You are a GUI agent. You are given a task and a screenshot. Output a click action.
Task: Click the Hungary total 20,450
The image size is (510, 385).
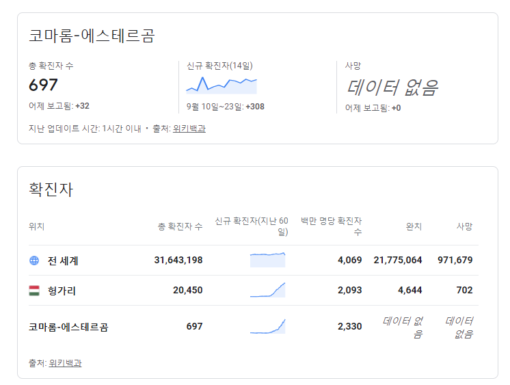click(x=188, y=290)
